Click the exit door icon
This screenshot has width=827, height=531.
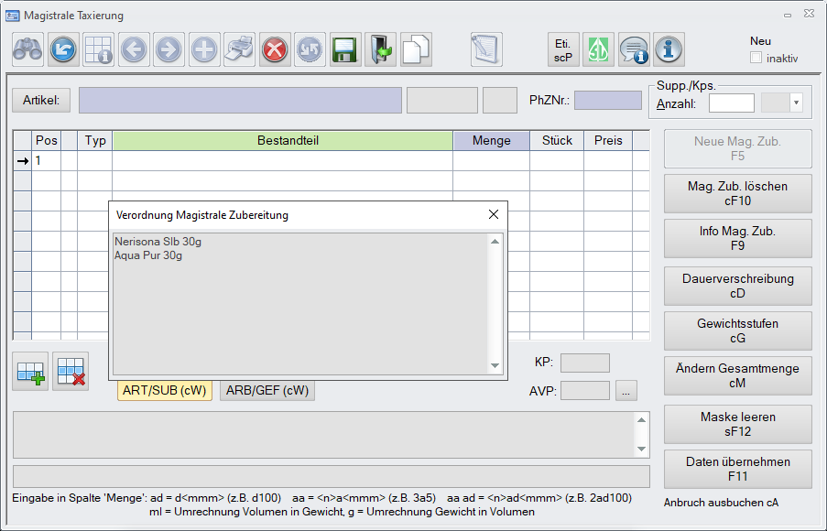click(380, 49)
